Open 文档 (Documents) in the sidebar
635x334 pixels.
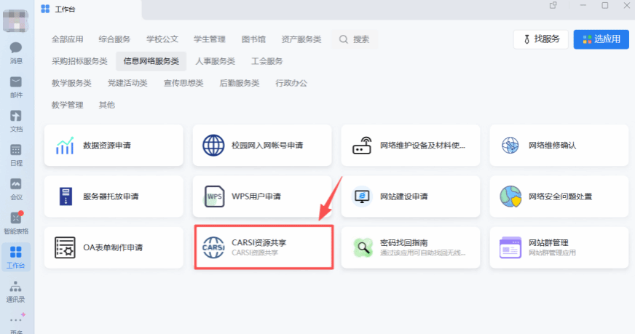[x=16, y=120]
